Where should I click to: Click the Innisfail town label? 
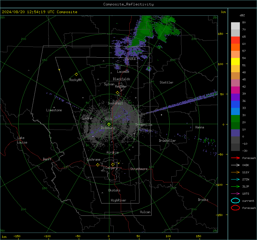[x=115, y=103]
